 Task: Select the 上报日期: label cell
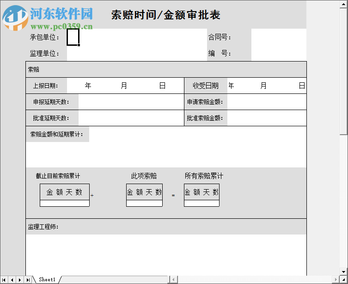tap(46, 86)
